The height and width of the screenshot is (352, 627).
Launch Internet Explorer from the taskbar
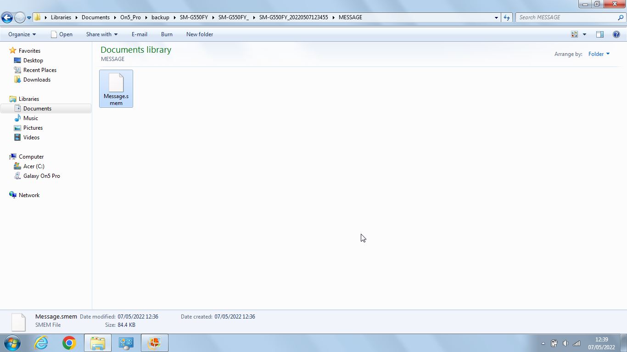pyautogui.click(x=41, y=343)
